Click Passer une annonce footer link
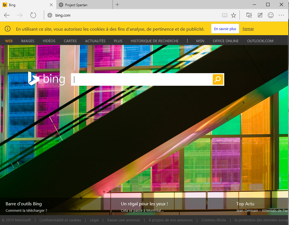Screen dimensions: 289x225 124,220
